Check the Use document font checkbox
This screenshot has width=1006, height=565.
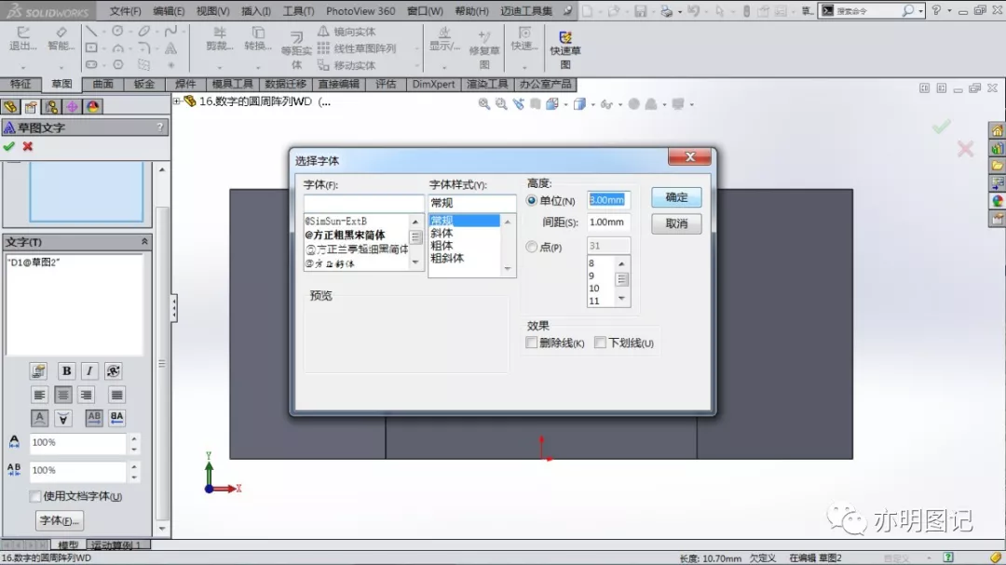(x=35, y=496)
